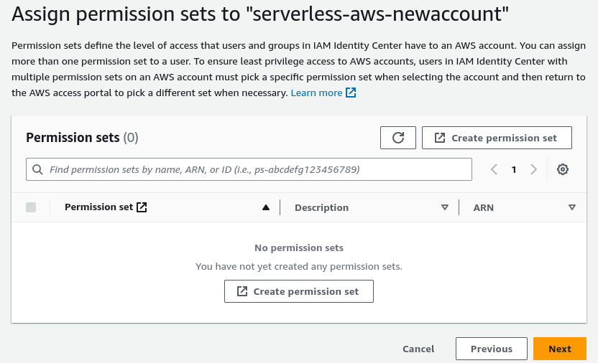Sort by the Description column arrow
Image resolution: width=598 pixels, height=363 pixels.
445,207
